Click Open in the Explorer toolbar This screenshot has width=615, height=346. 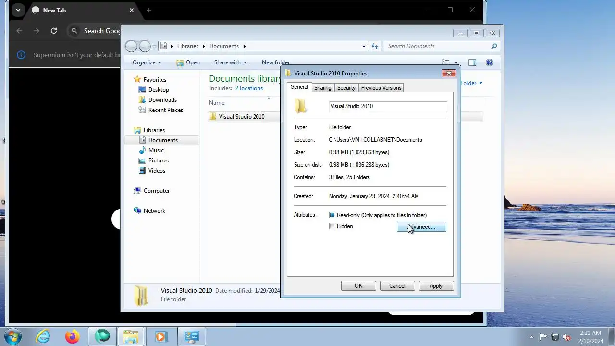click(188, 62)
